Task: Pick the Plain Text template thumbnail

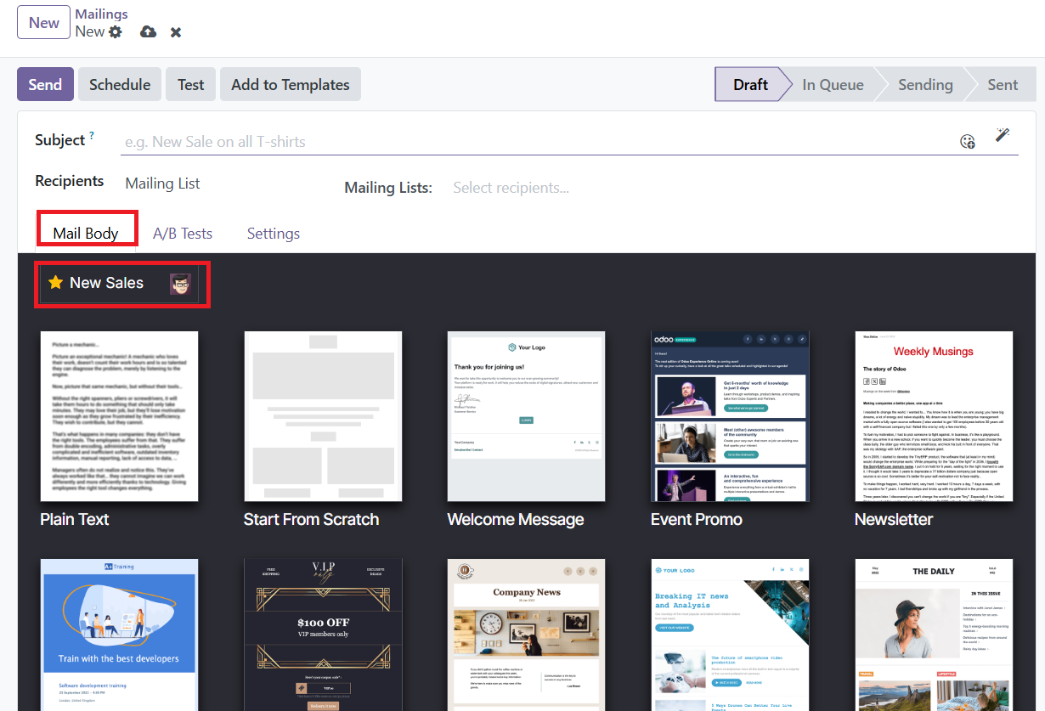Action: pos(119,416)
